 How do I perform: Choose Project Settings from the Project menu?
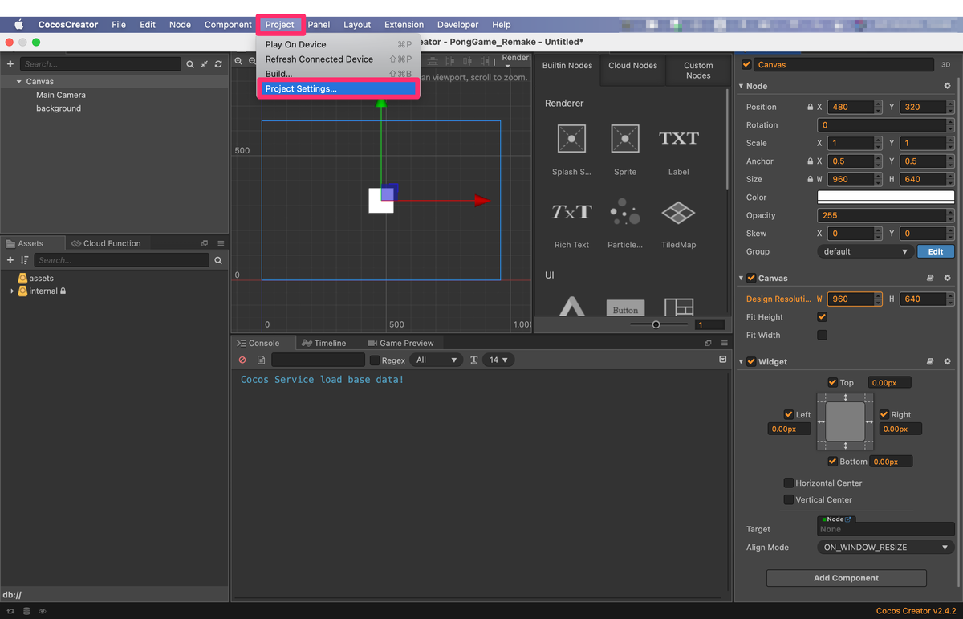click(x=337, y=89)
